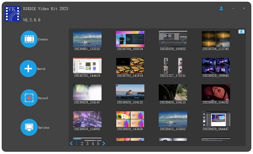This screenshot has height=154, width=253.
Task: Open the 20230415_155052 boat thumbnail
Action: (173, 119)
